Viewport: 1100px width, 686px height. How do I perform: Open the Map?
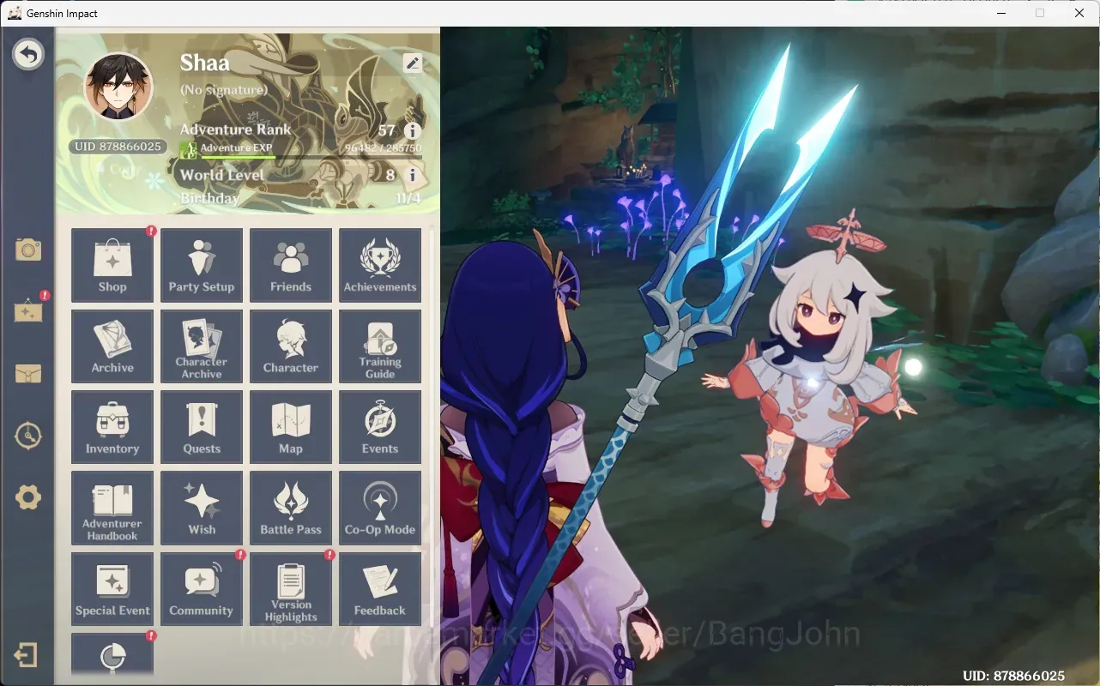click(x=291, y=427)
